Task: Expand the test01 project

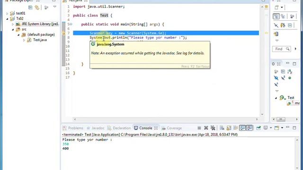Action: pos(8,14)
